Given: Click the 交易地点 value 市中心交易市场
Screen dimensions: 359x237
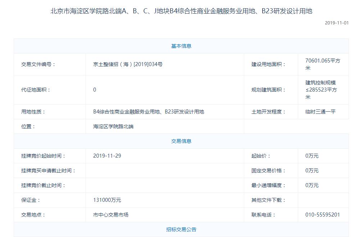Looking at the screenshot, I should pos(111,215).
